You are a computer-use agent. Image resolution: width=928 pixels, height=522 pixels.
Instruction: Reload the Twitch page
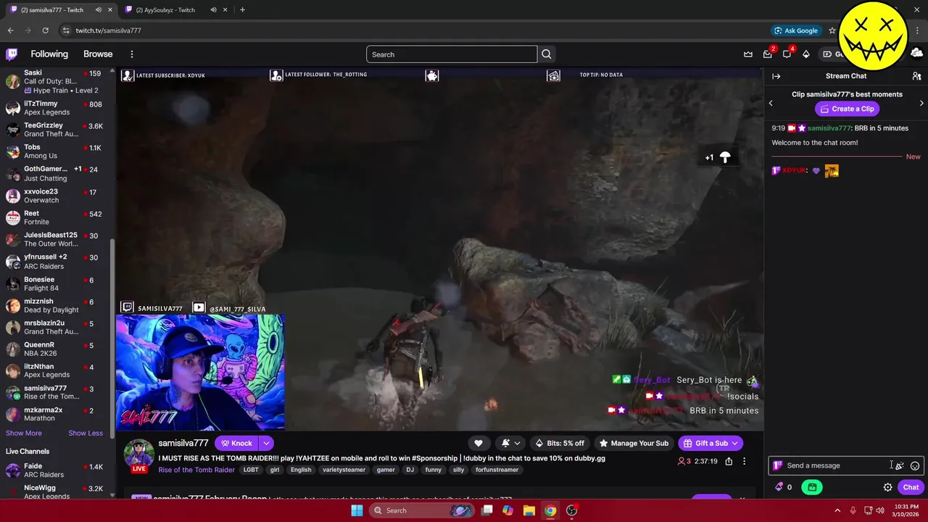click(x=45, y=30)
